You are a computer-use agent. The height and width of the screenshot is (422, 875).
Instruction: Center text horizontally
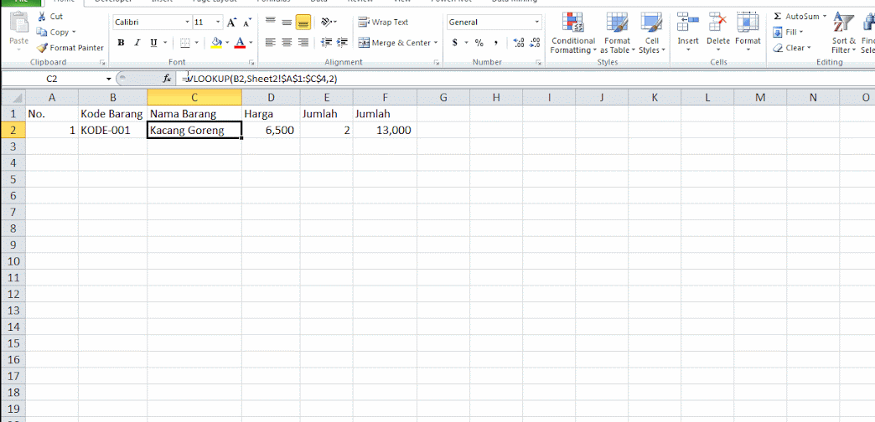tap(287, 43)
